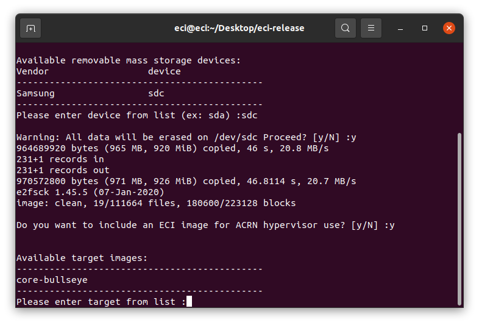479x325 pixels.
Task: Minimize the terminal window
Action: coord(400,28)
